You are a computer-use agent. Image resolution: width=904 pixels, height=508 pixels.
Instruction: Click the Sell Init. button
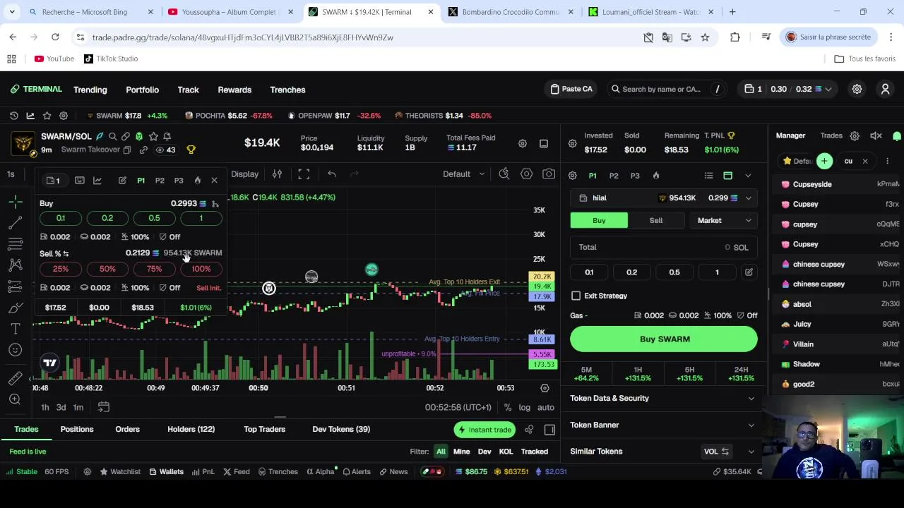tap(208, 288)
